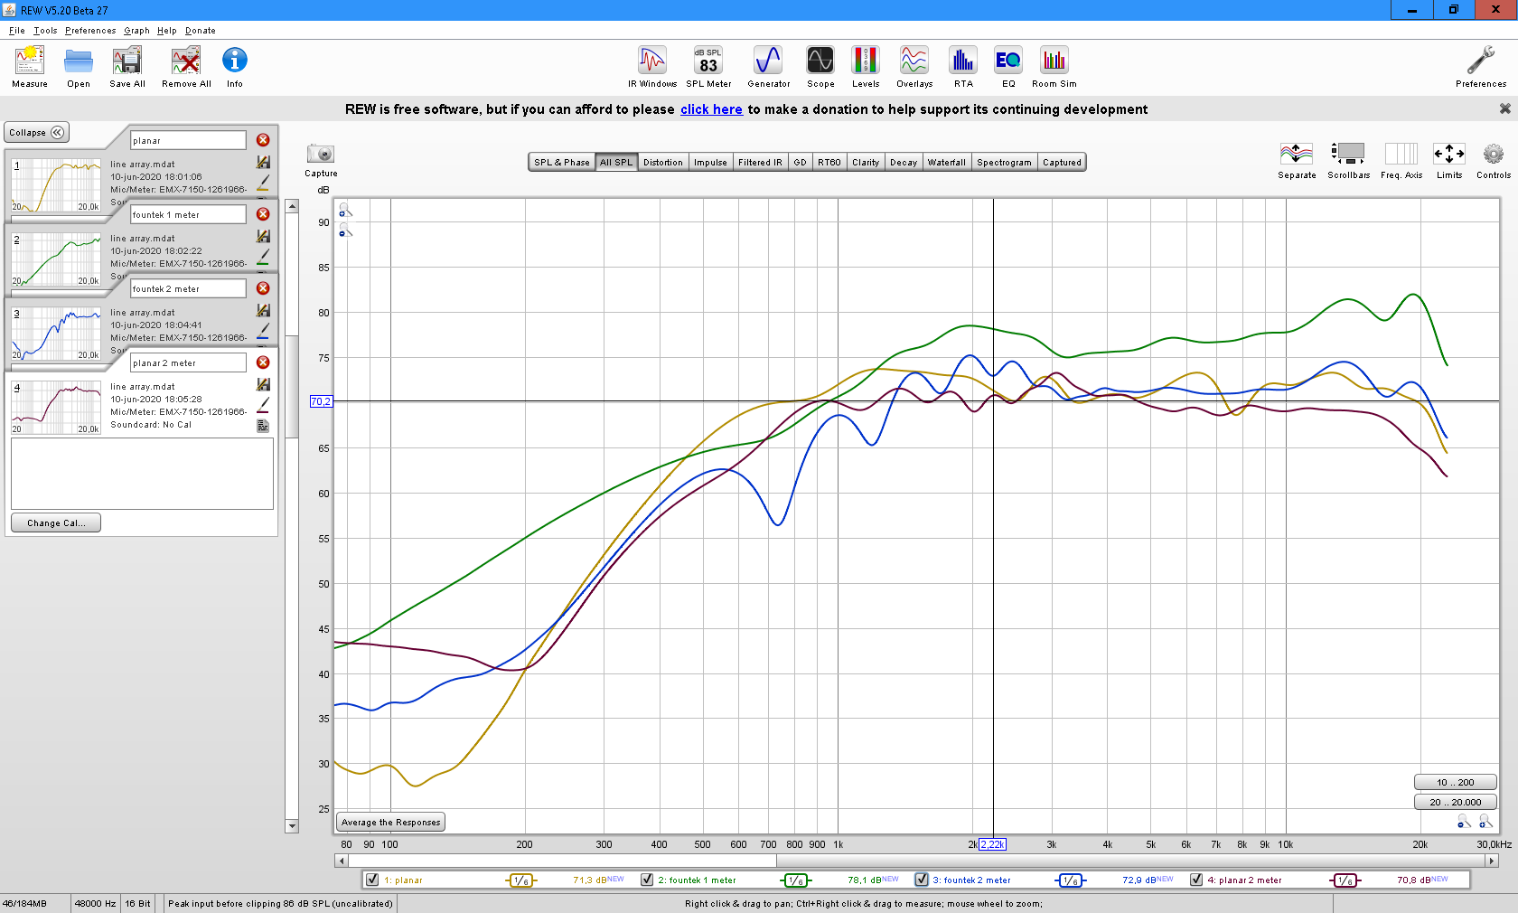This screenshot has height=913, width=1518.
Task: Uncheck the 4: planar 2 meter trace
Action: click(x=1196, y=880)
